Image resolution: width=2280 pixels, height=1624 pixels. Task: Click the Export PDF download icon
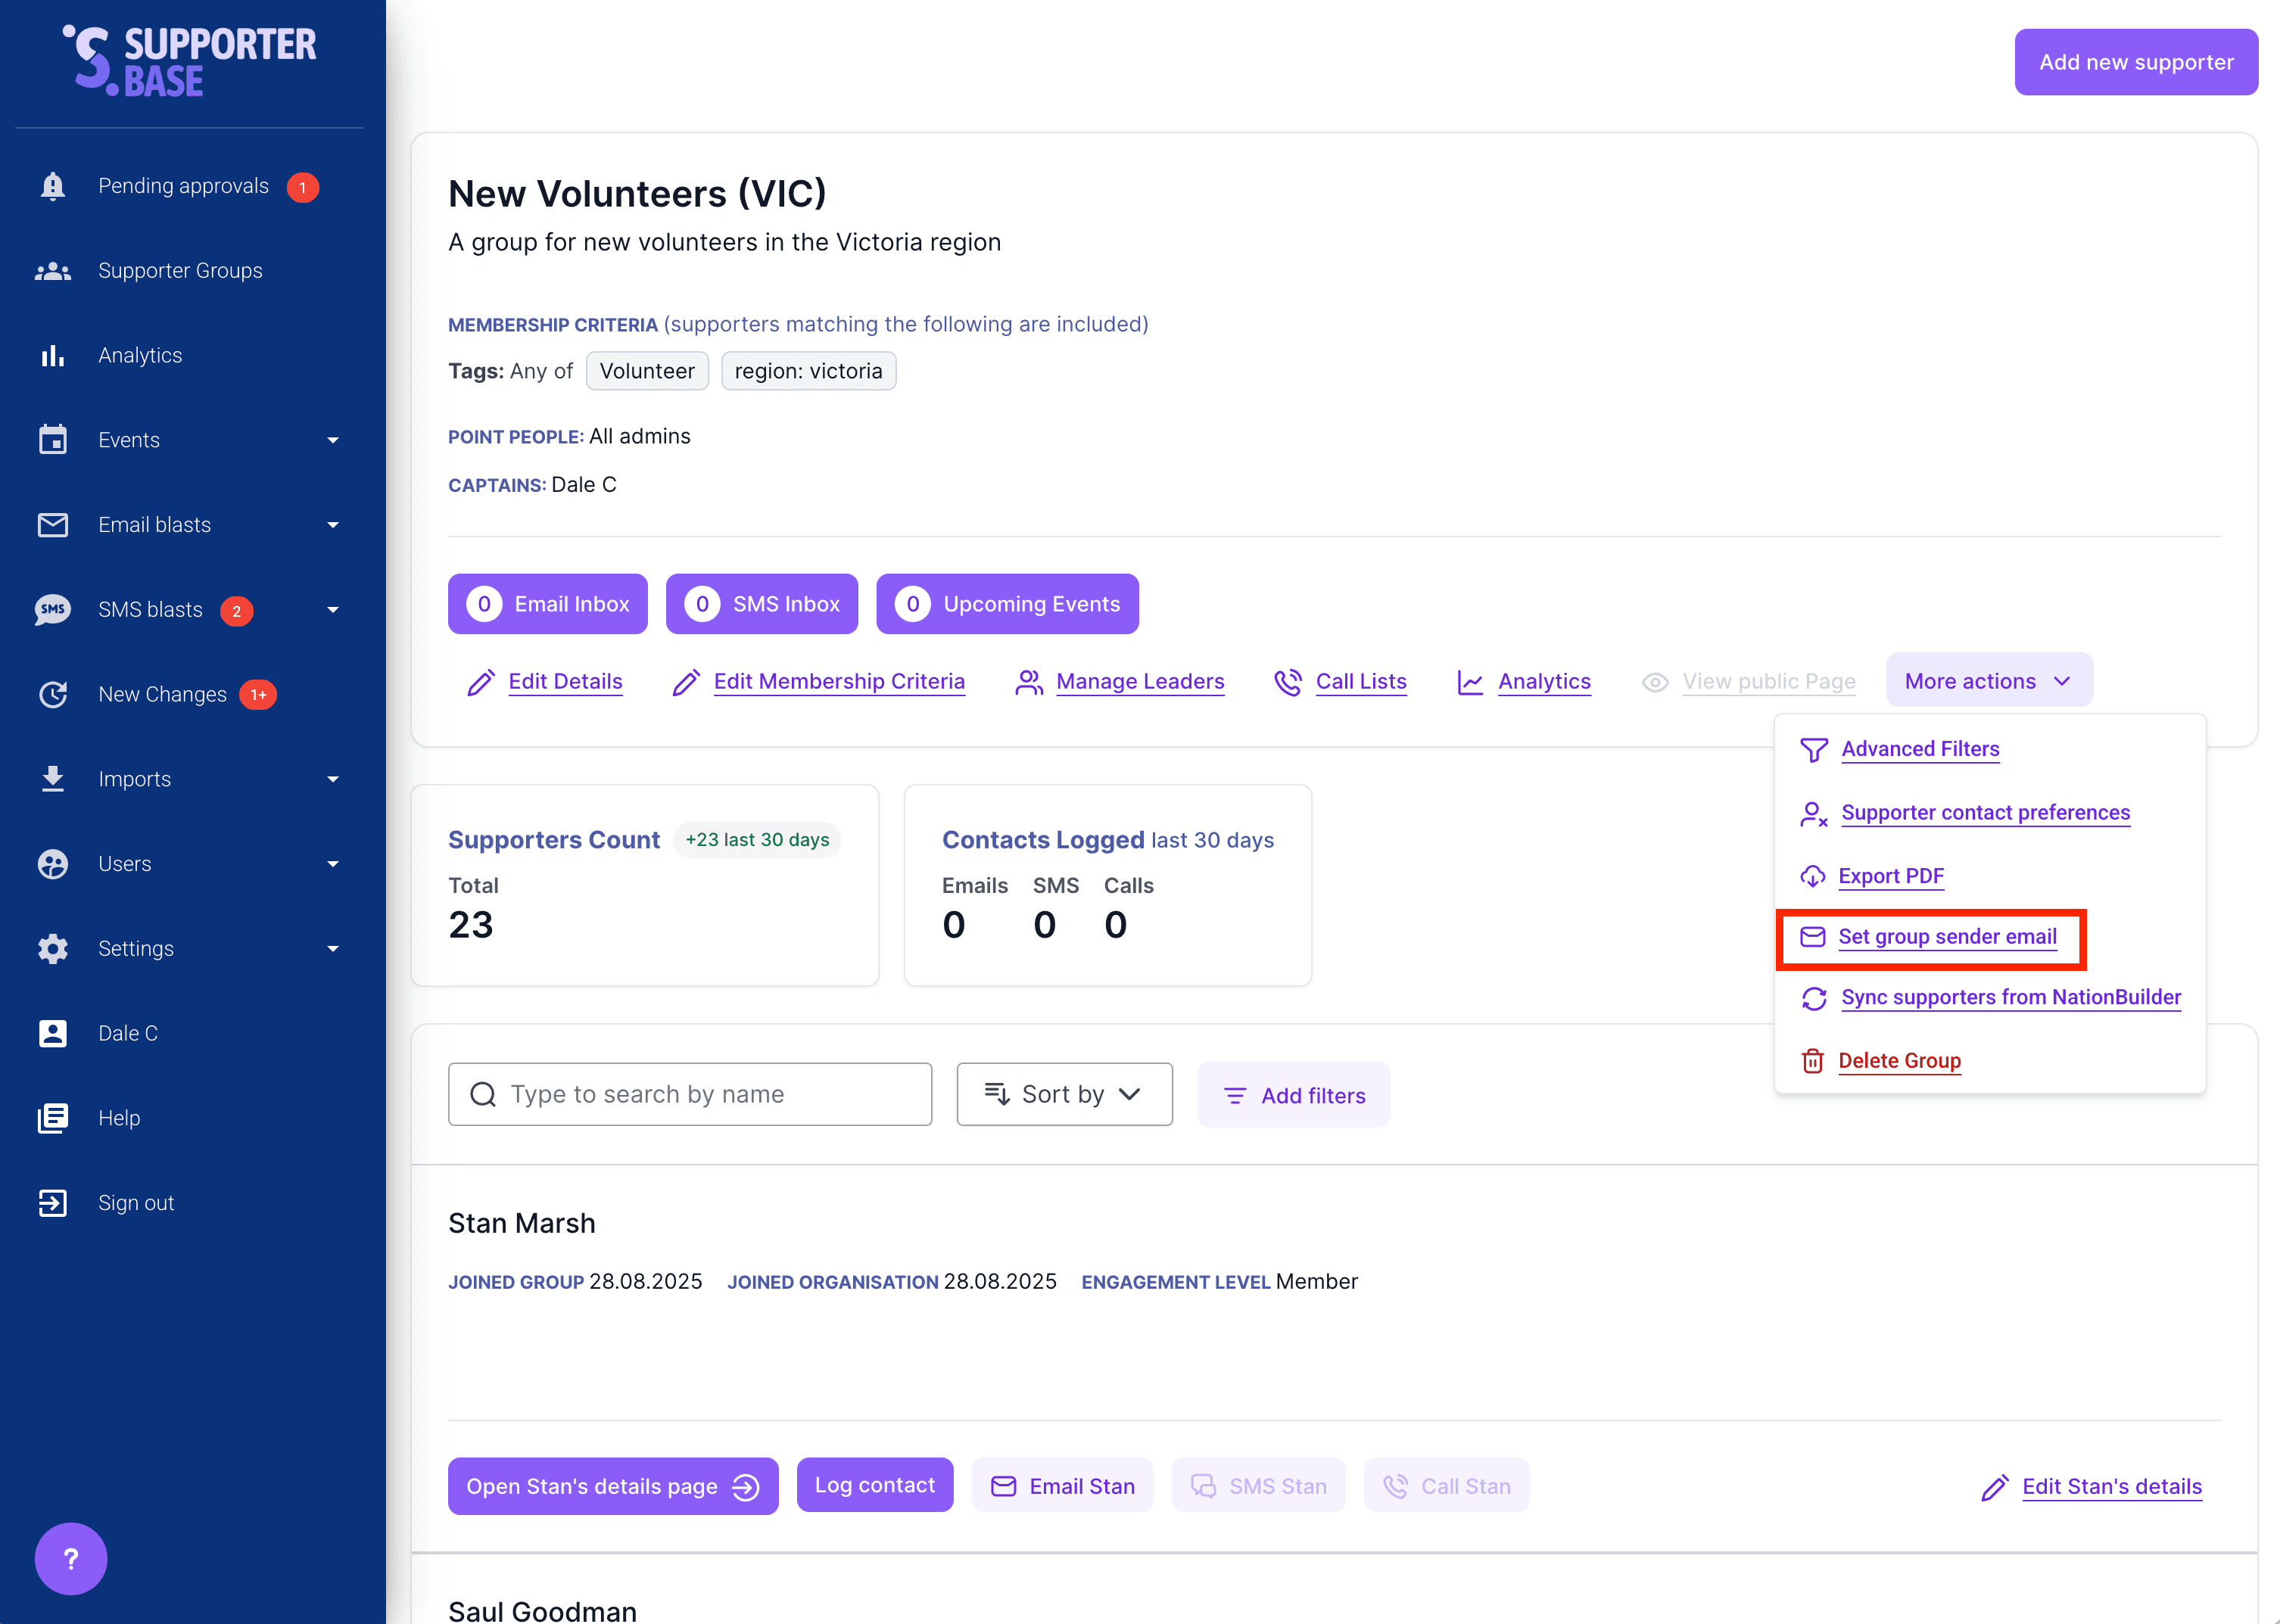(1812, 877)
